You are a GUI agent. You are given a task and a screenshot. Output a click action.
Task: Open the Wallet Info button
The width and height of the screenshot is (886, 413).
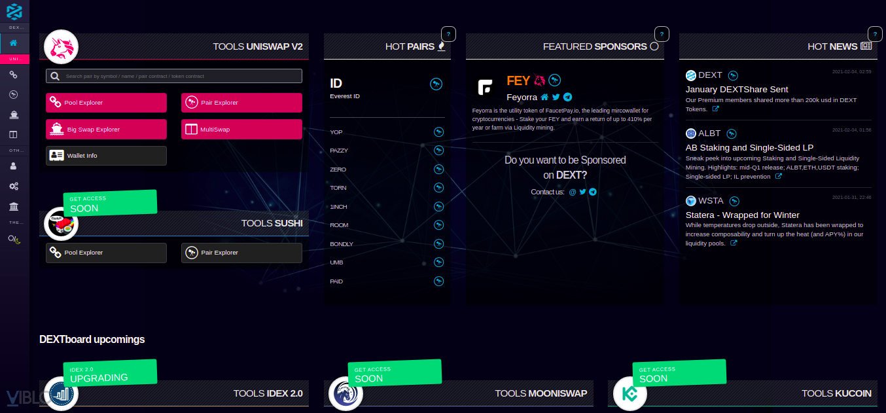coord(106,156)
